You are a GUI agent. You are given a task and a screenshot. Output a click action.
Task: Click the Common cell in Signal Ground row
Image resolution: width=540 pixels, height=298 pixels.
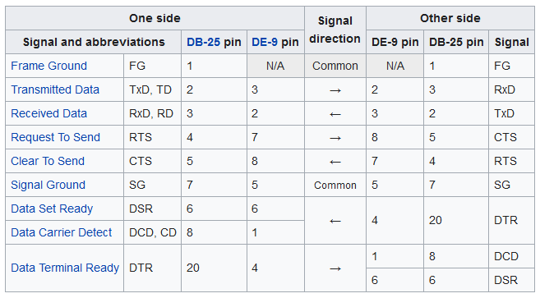click(335, 186)
